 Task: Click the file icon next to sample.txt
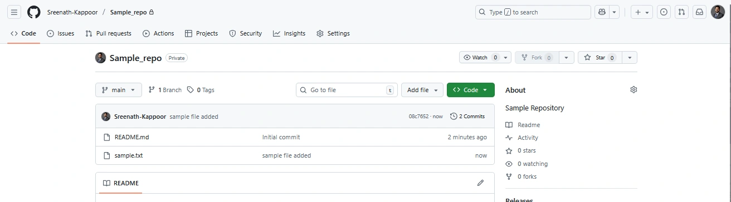107,155
